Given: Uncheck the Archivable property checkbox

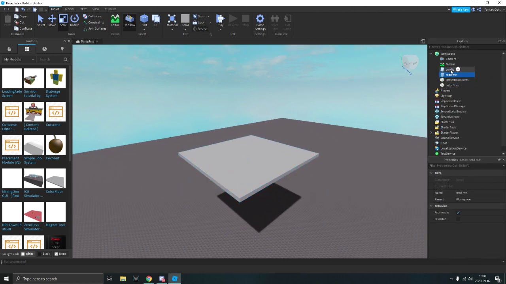Looking at the screenshot, I should click(x=458, y=213).
